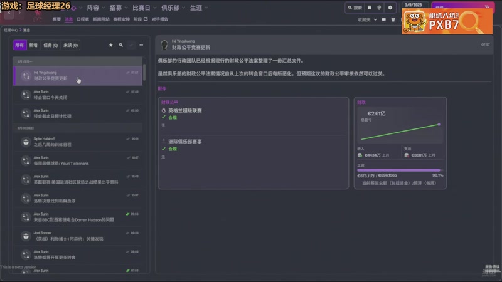Click the purple continue button
Viewport: 502px width, 282px height.
coord(462,6)
